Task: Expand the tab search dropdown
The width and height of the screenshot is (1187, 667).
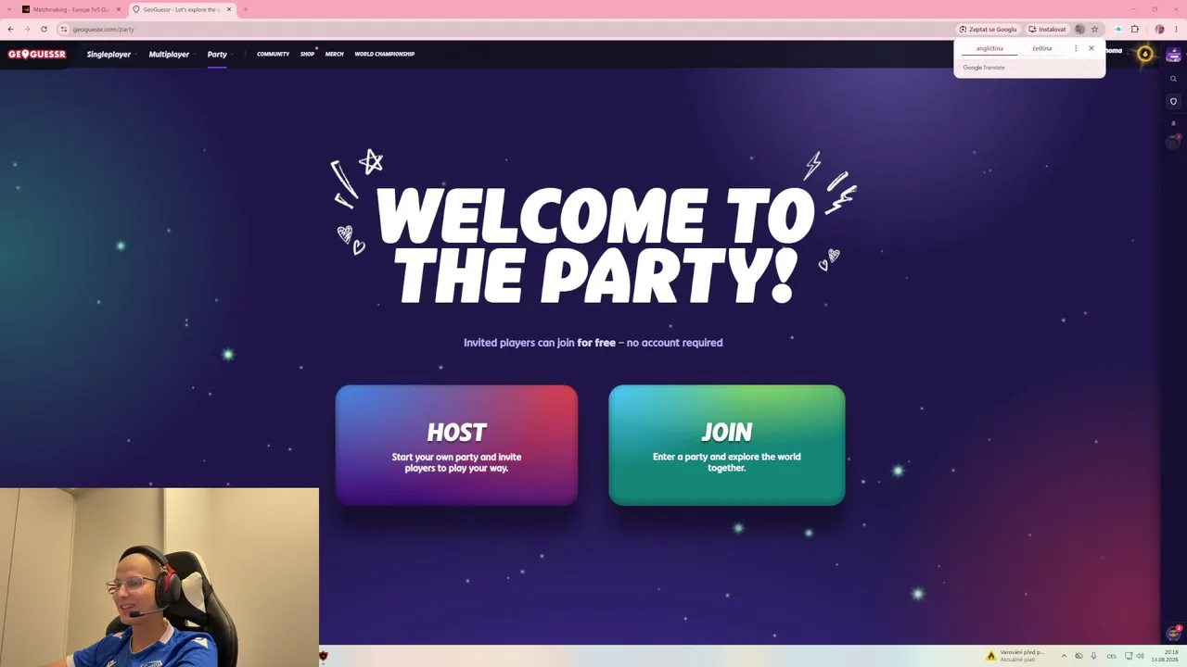Action: pos(8,9)
